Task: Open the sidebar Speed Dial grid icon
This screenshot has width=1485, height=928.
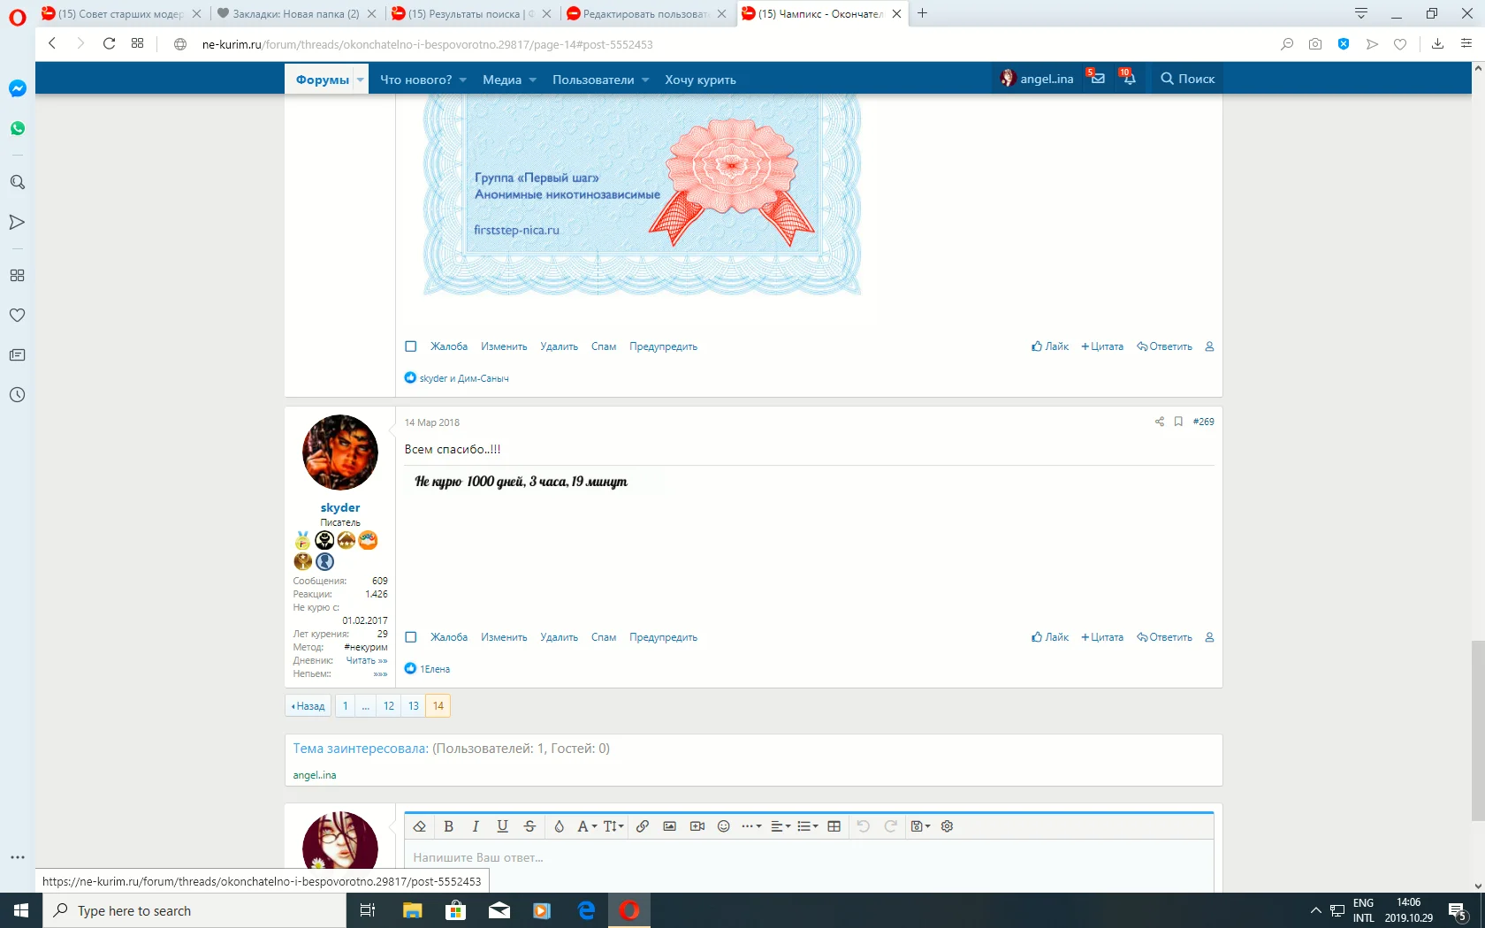Action: pos(18,276)
